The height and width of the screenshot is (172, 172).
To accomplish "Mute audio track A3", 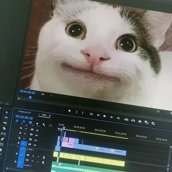I will 32,161.
